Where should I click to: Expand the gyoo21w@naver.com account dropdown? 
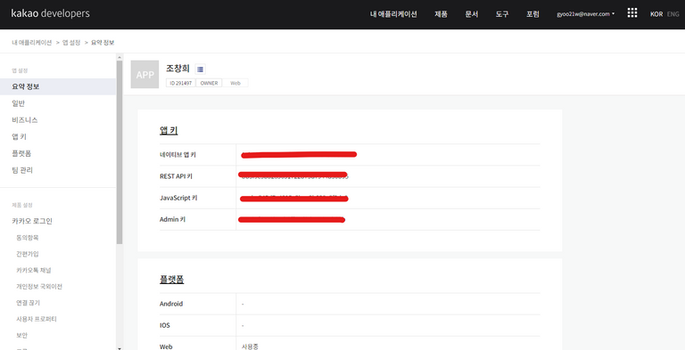pos(585,14)
